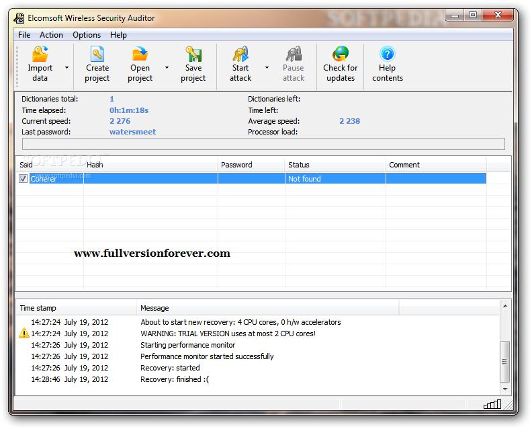Expand the Start attack dropdown arrow
Viewport: 532px width, 429px height.
267,68
